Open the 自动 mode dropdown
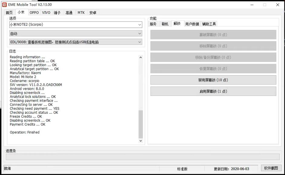285x175 pixels. click(x=76, y=33)
